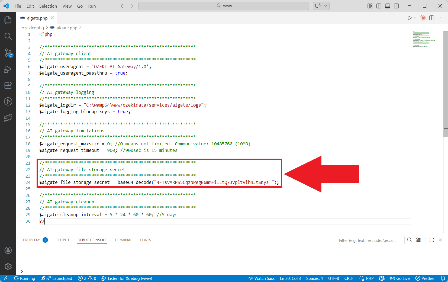Click the magnifier icon beside the filter box
This screenshot has width=448, height=282.
click(x=410, y=240)
